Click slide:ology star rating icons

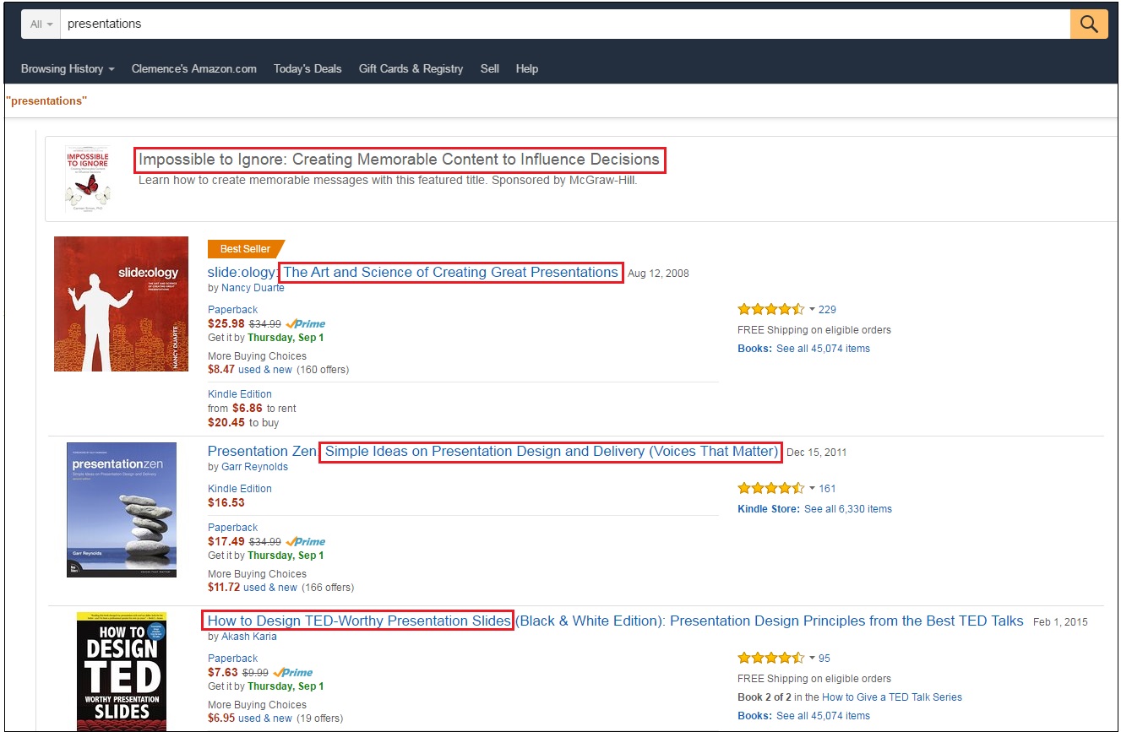(x=770, y=309)
